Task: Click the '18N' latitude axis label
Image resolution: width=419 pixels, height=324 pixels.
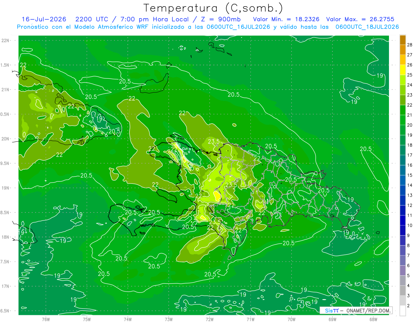Action: click(x=5, y=237)
